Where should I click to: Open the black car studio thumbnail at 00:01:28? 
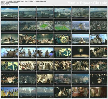(9, 39)
